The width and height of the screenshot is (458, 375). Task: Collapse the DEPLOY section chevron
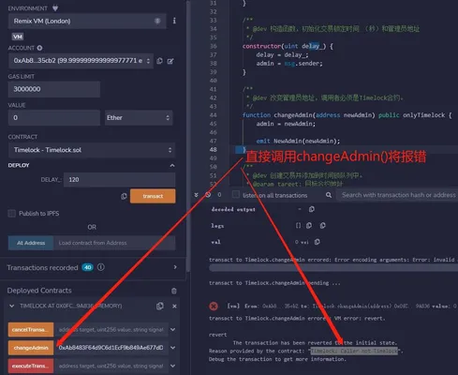172,165
